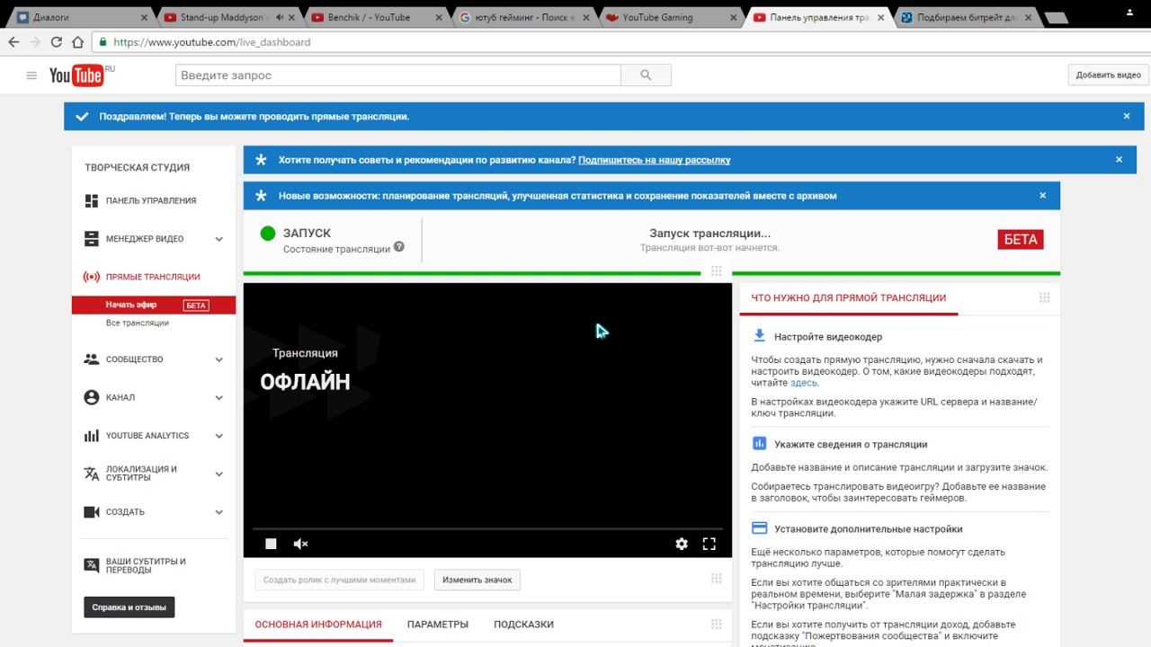Click the green ЗАПУСК status indicator
The height and width of the screenshot is (647, 1151).
point(268,234)
